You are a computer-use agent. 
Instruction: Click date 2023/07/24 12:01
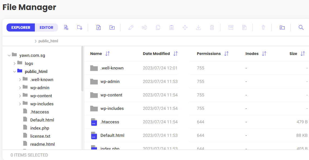coord(160,68)
